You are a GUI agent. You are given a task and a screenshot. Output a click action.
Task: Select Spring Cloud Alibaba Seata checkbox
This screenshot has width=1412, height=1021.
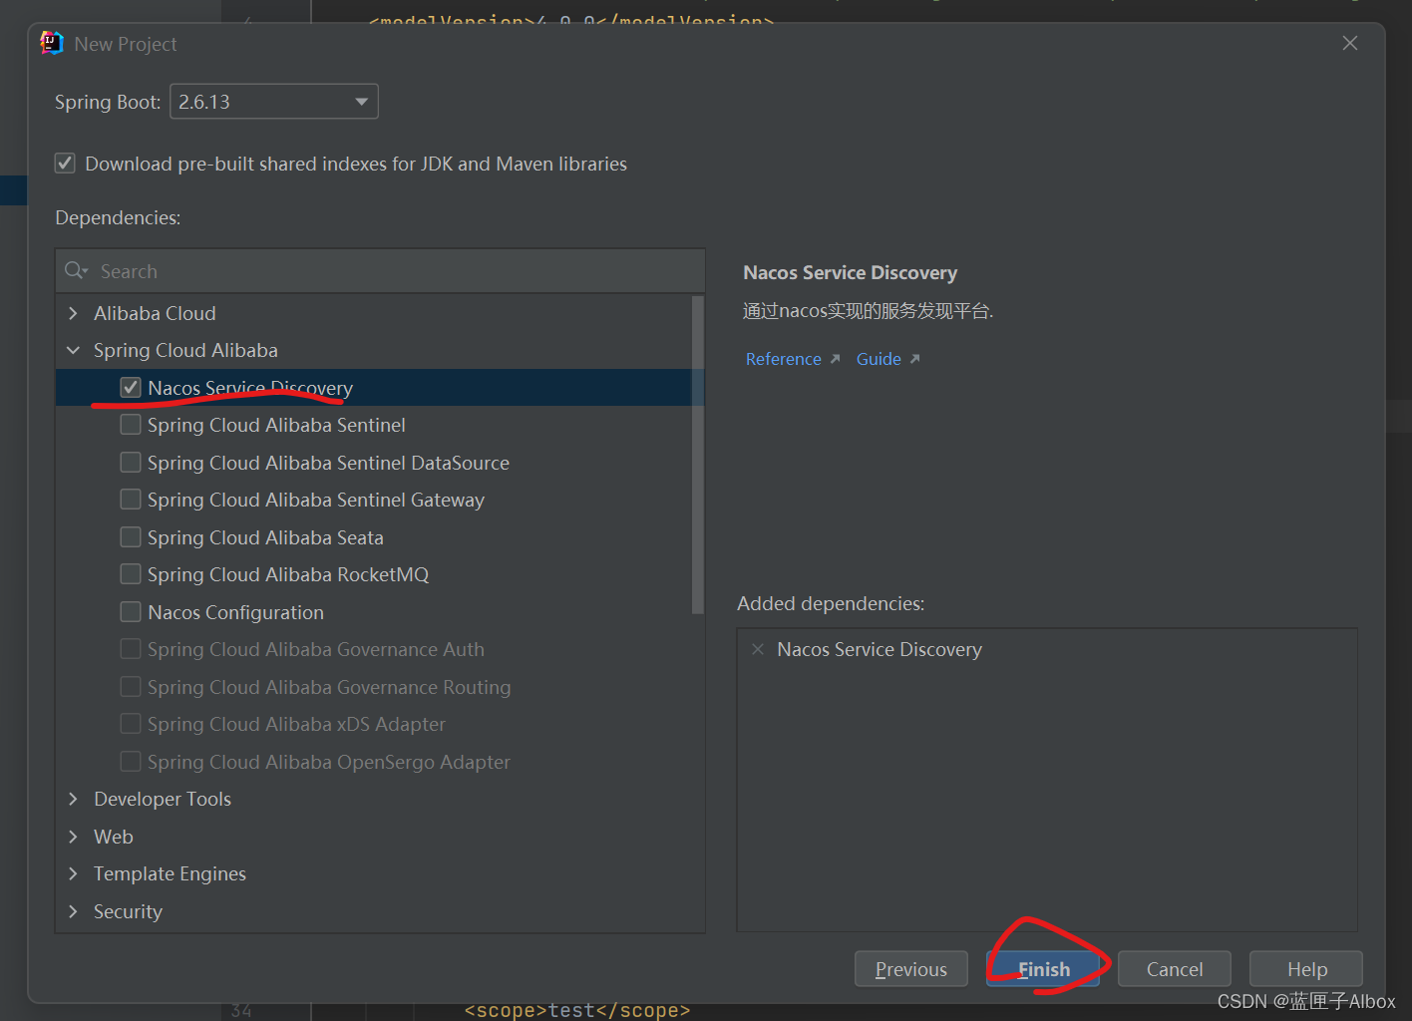coord(131,537)
